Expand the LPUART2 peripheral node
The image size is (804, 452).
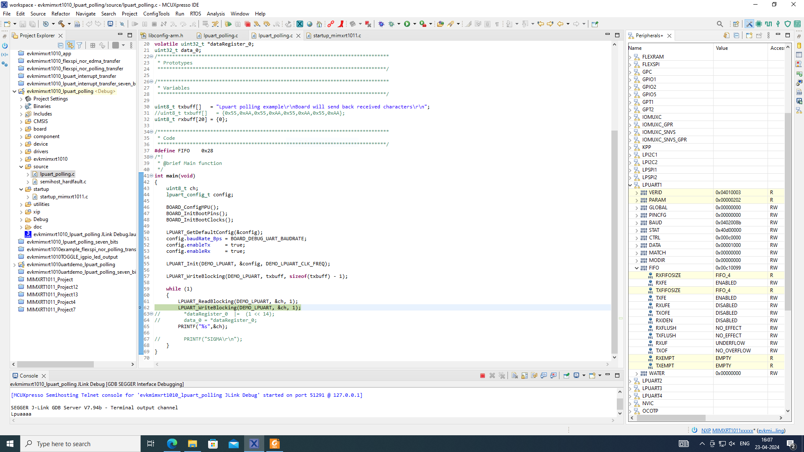[631, 381]
